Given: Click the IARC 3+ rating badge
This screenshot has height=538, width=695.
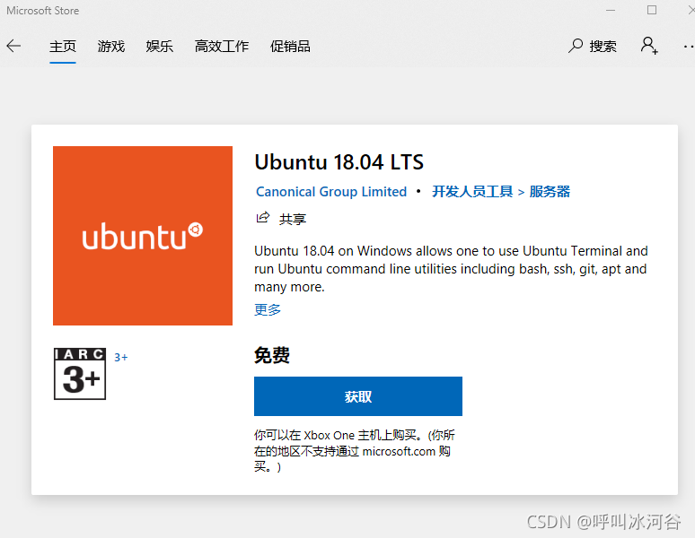Looking at the screenshot, I should pyautogui.click(x=80, y=374).
